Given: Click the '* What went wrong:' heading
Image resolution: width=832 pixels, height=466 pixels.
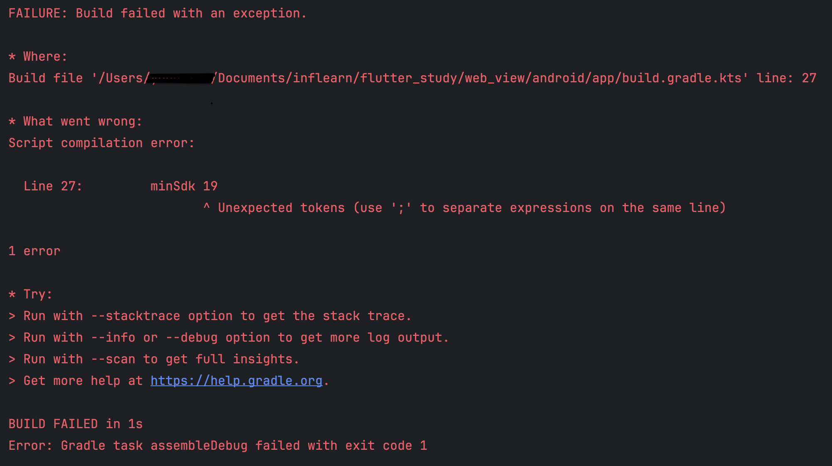Looking at the screenshot, I should click(75, 121).
